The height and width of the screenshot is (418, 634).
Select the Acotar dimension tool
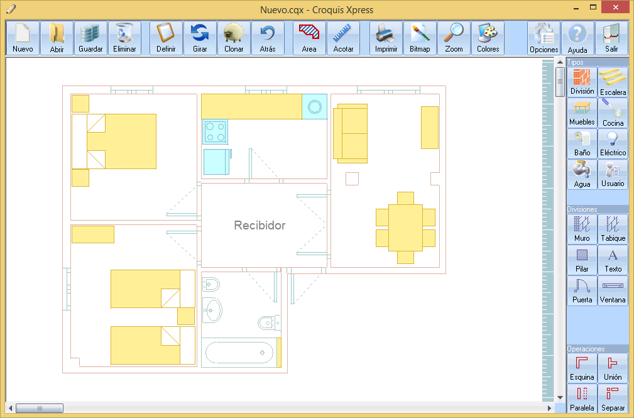coord(343,38)
